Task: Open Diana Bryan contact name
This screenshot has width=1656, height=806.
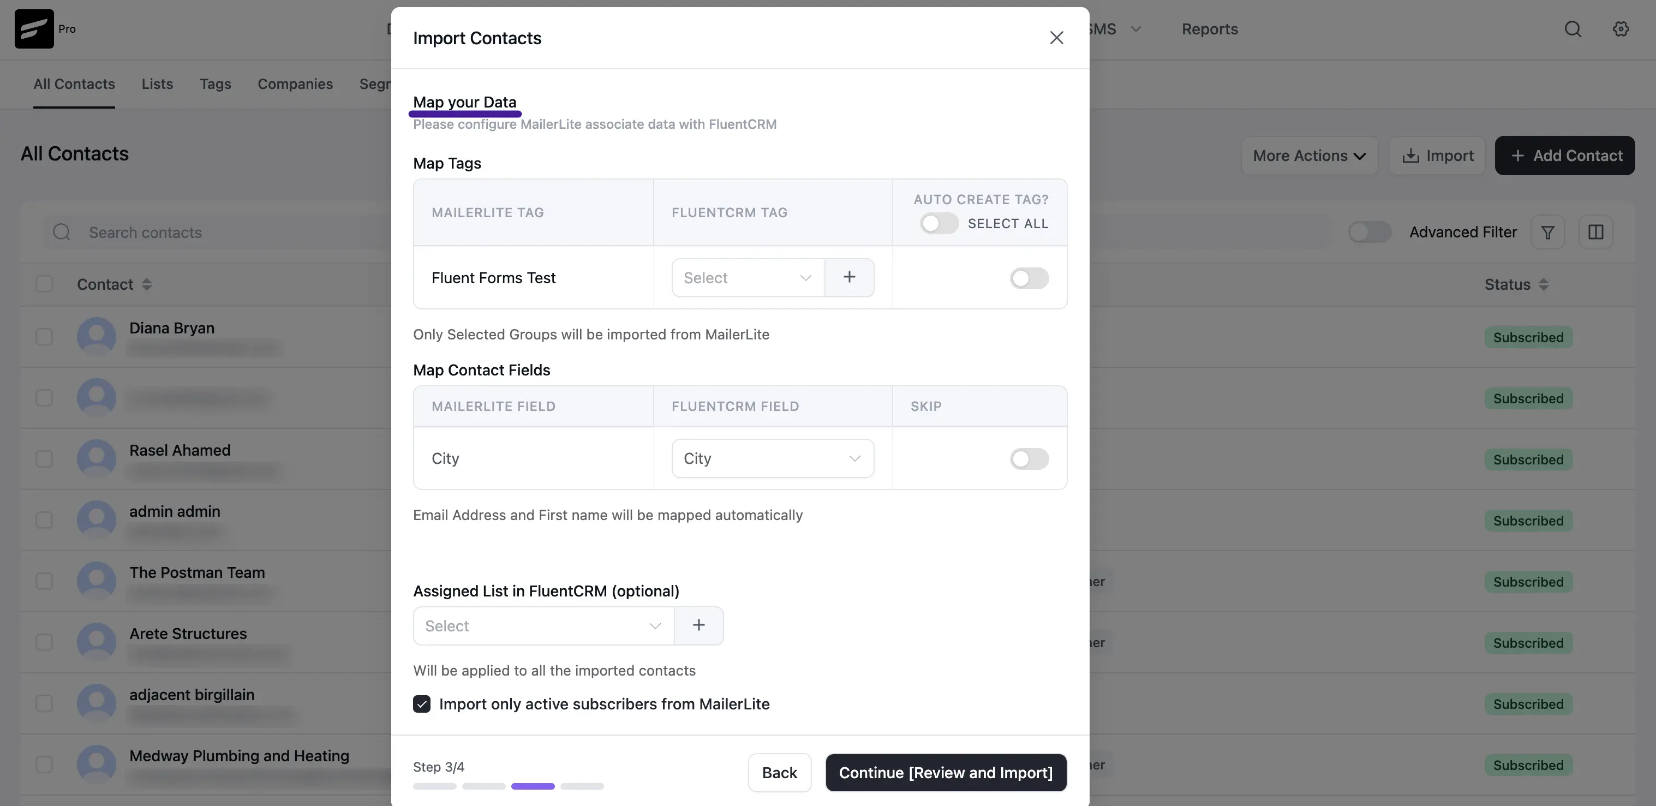Action: click(x=172, y=328)
